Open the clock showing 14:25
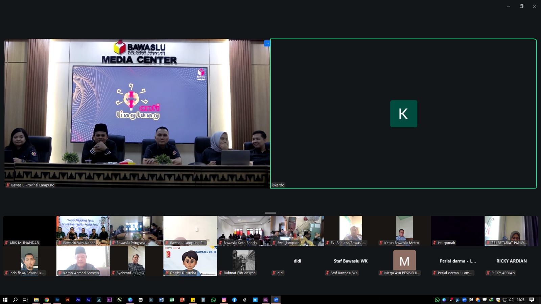Screen dimensions: 541x304 pyautogui.click(x=521, y=300)
